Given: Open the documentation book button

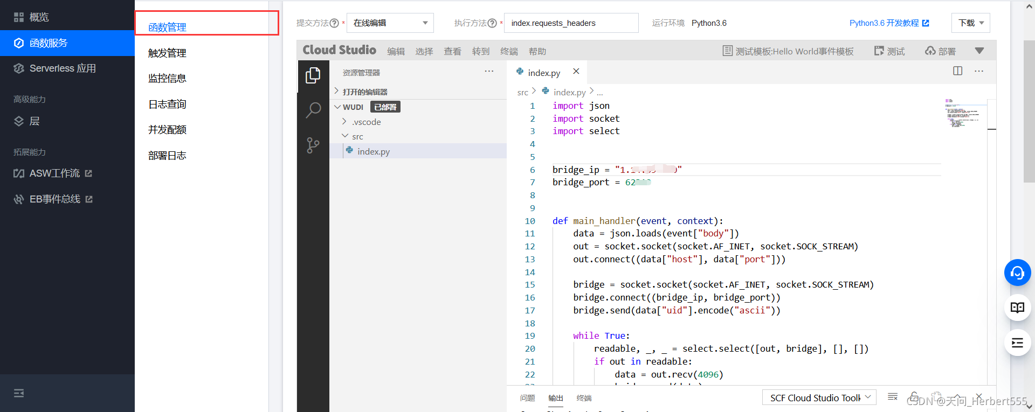Looking at the screenshot, I should [1017, 308].
